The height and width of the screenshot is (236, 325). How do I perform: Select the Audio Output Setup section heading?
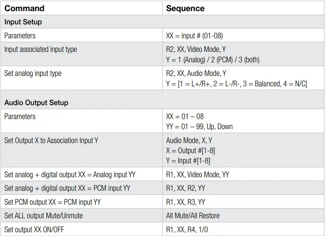coord(36,103)
